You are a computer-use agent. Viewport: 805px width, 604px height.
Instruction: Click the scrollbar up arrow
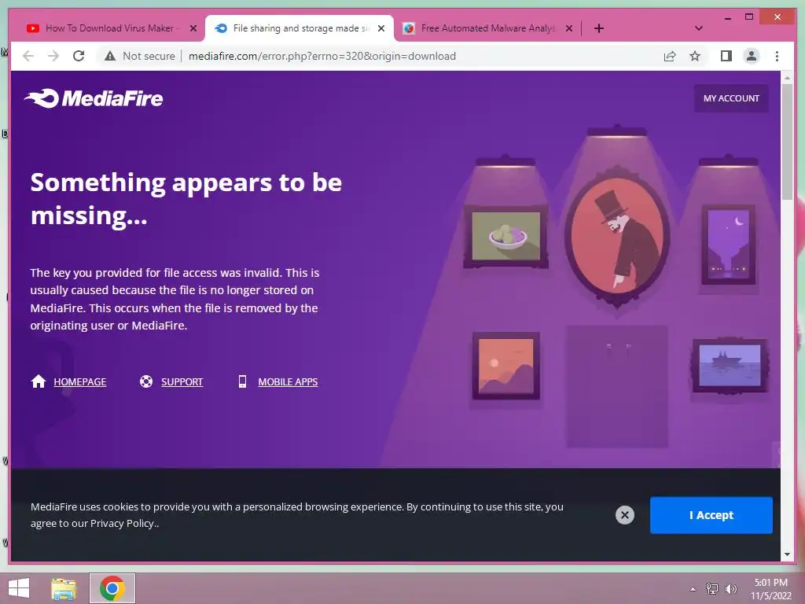pos(787,78)
